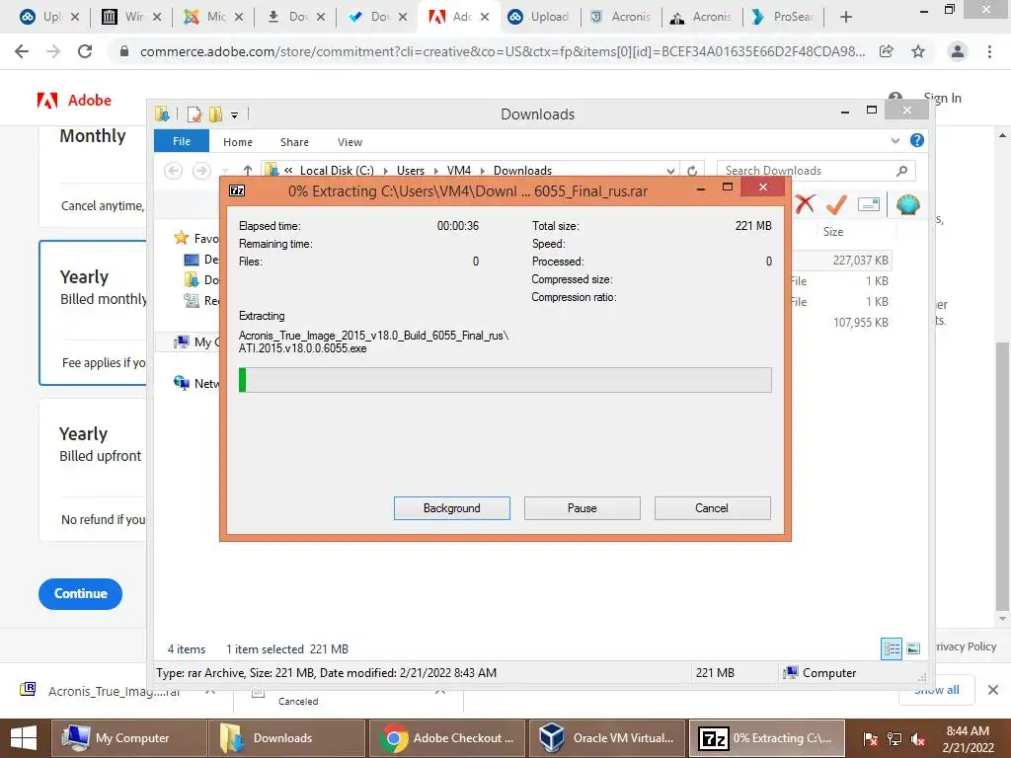This screenshot has width=1011, height=758.
Task: Click the Explorer forward arrow
Action: (201, 170)
